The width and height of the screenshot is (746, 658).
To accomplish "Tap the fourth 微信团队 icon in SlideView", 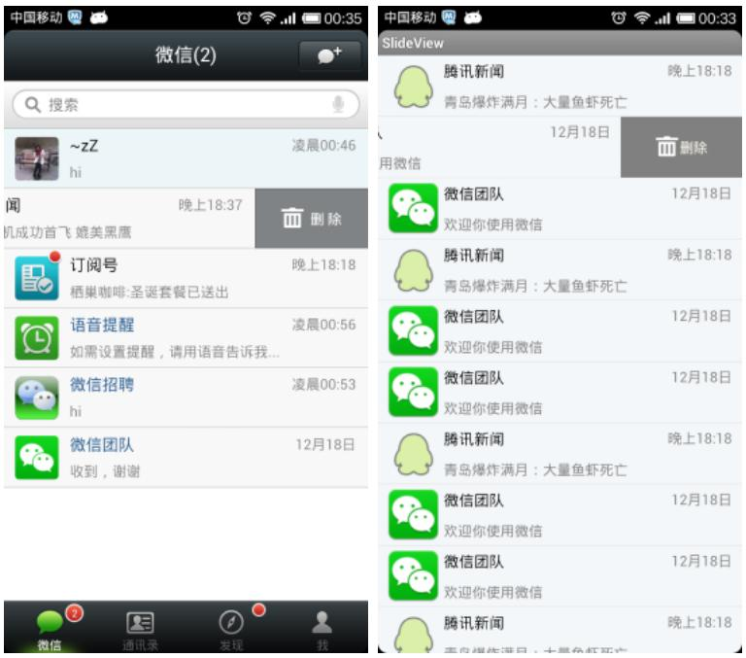I will pos(413,514).
